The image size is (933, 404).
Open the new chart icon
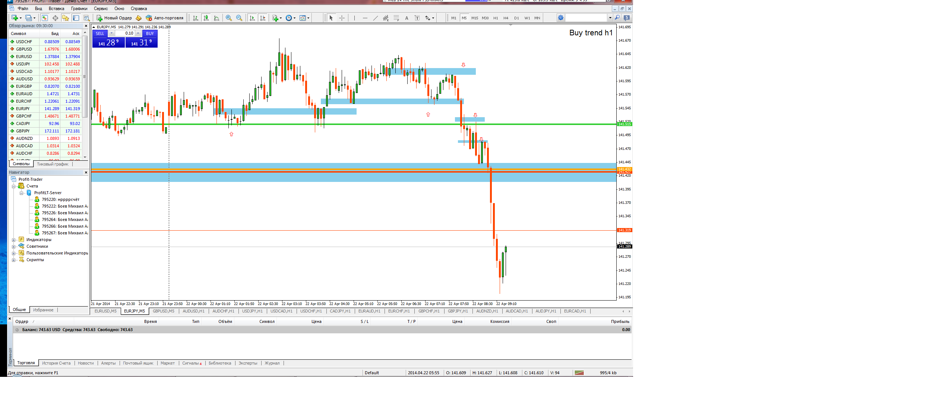[x=15, y=18]
